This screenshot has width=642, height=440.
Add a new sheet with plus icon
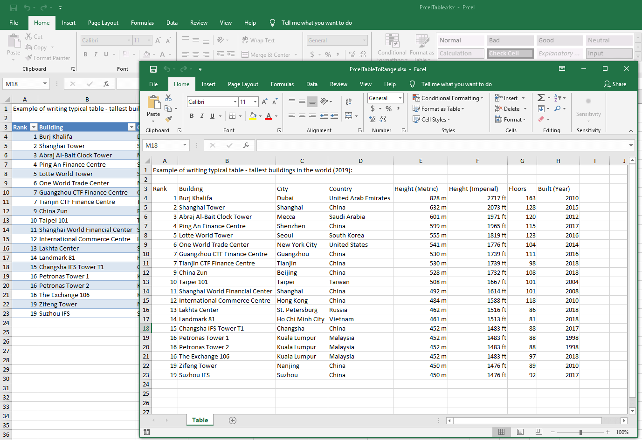(233, 420)
